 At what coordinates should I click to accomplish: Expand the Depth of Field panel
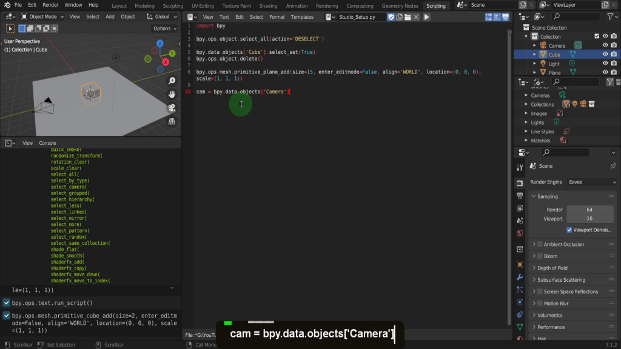click(552, 268)
